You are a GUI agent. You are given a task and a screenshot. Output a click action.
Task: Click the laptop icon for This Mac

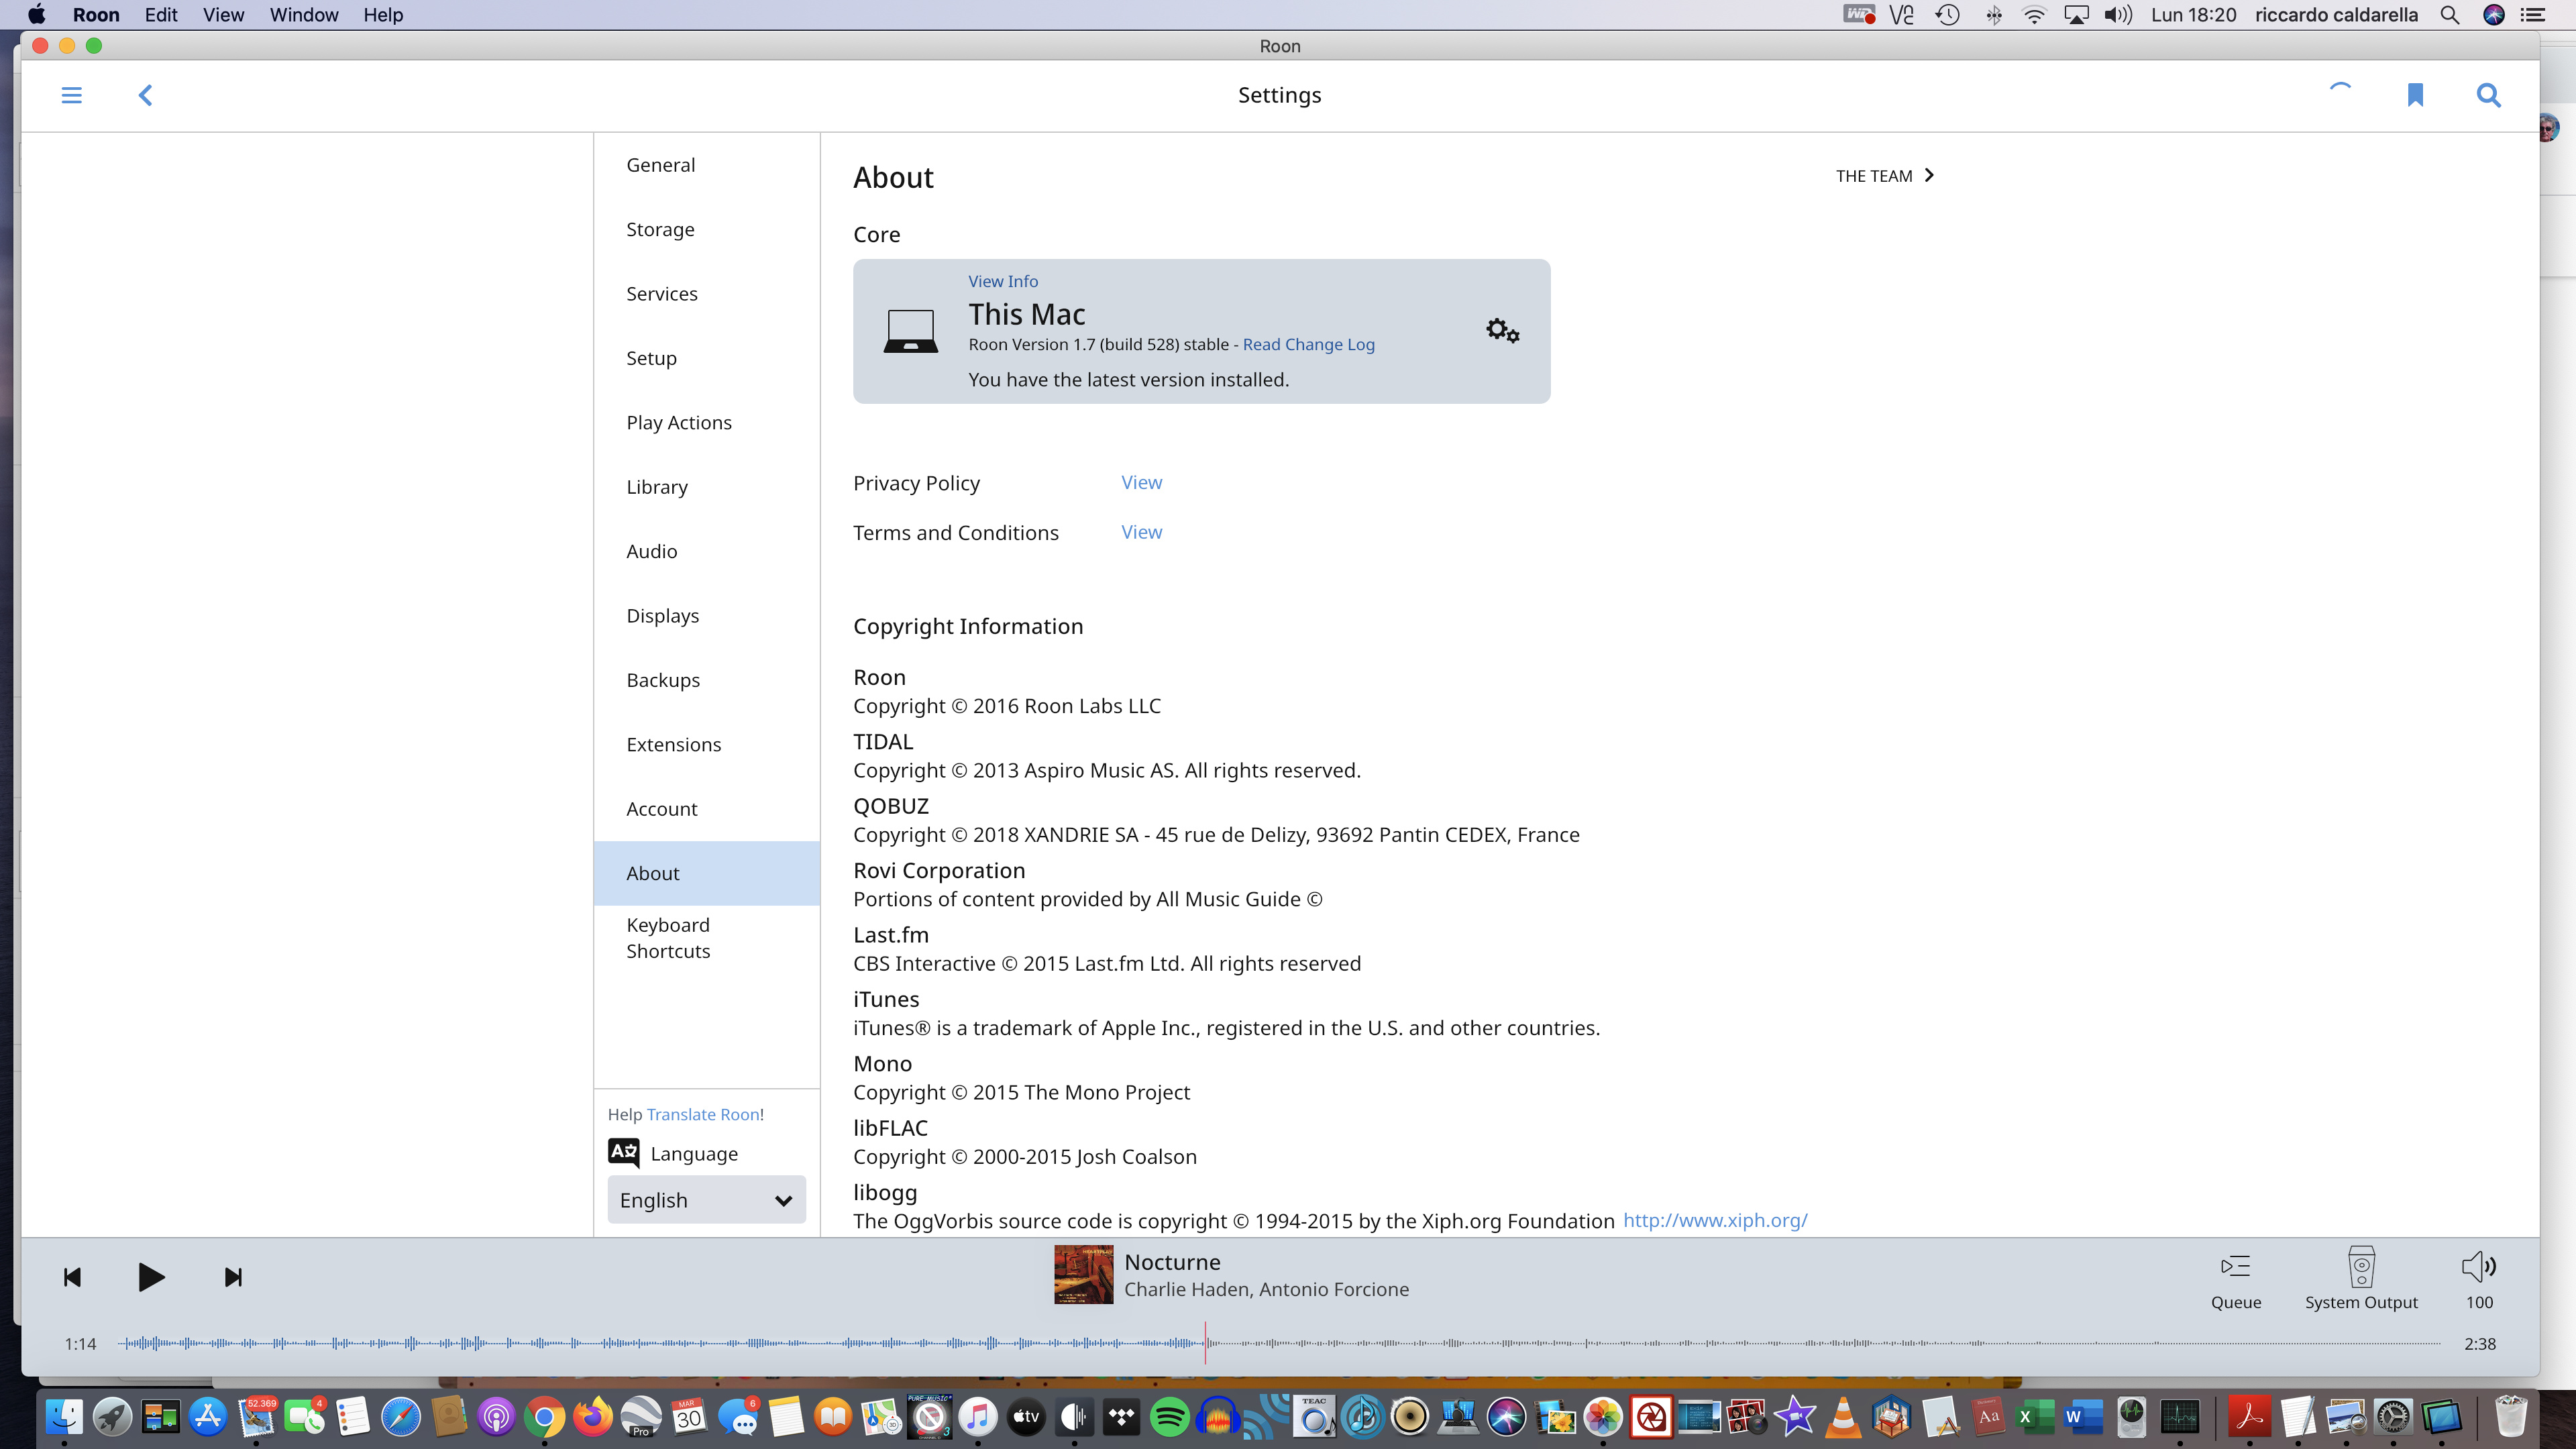click(910, 331)
